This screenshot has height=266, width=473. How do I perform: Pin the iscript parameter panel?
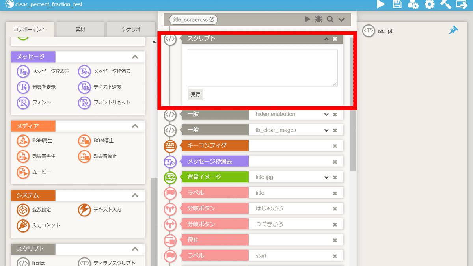point(454,30)
